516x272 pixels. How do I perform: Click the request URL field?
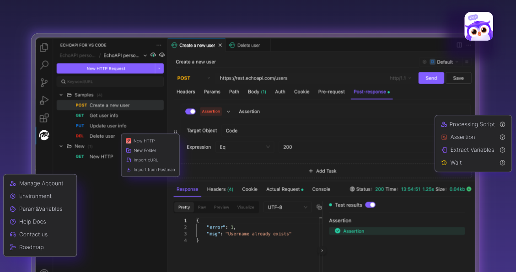(x=301, y=78)
